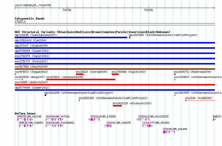Open the esv2604772 (McKernan2009) label
222x146 pixels.
click(x=193, y=72)
